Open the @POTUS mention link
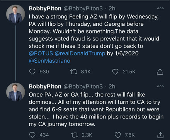 pyautogui.click(x=41, y=53)
